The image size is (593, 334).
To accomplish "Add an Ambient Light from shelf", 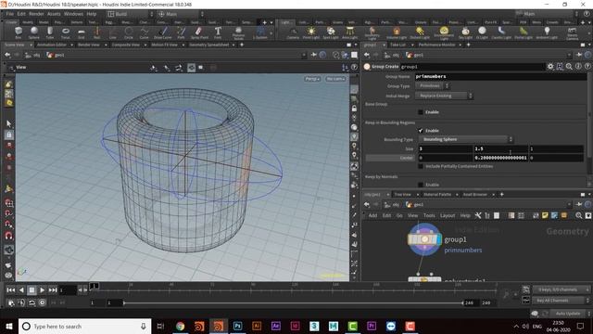I will click(x=547, y=32).
